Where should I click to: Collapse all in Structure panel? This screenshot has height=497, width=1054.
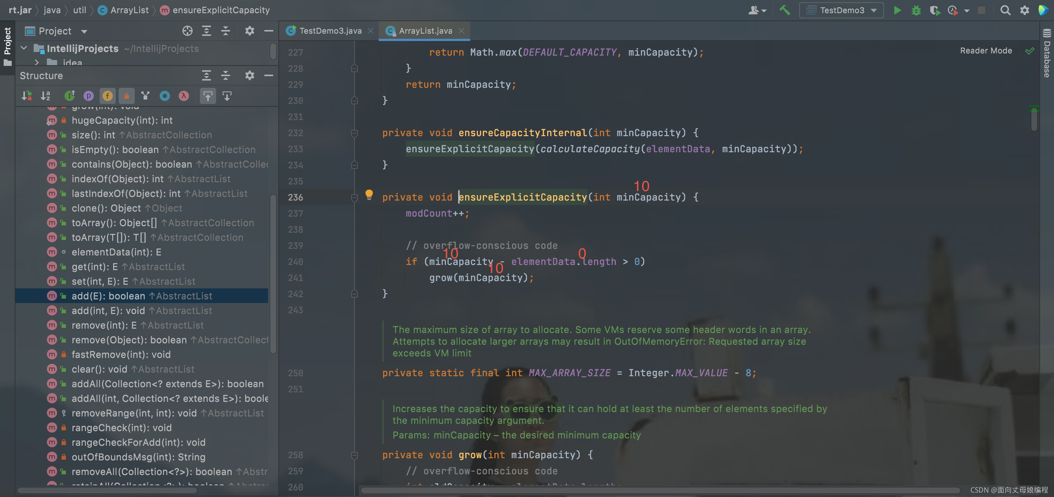click(x=226, y=75)
